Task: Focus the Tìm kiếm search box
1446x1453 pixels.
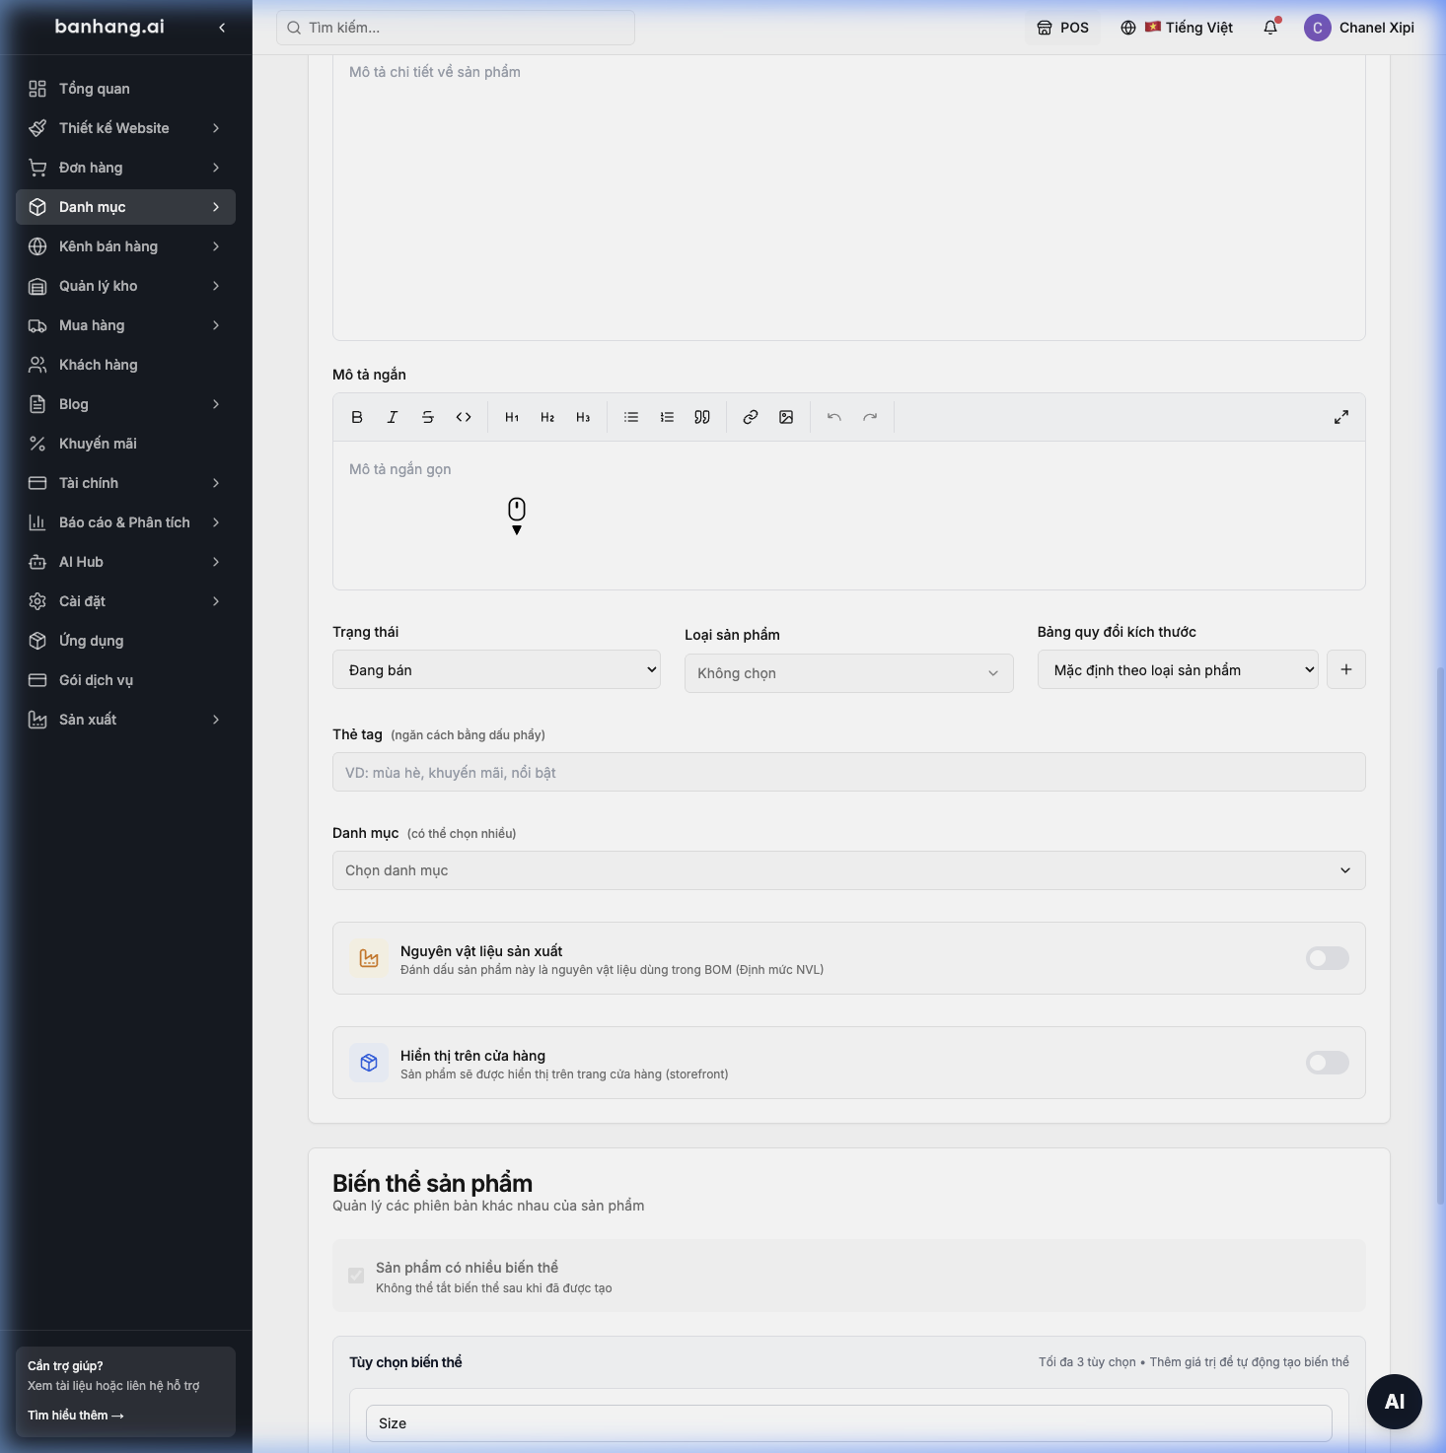Action: [x=456, y=28]
